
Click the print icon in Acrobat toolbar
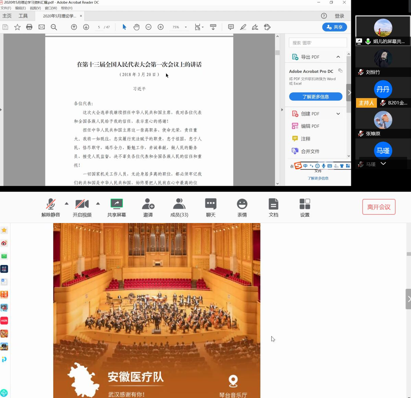pyautogui.click(x=29, y=27)
